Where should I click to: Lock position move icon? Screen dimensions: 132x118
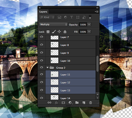coord(59,32)
